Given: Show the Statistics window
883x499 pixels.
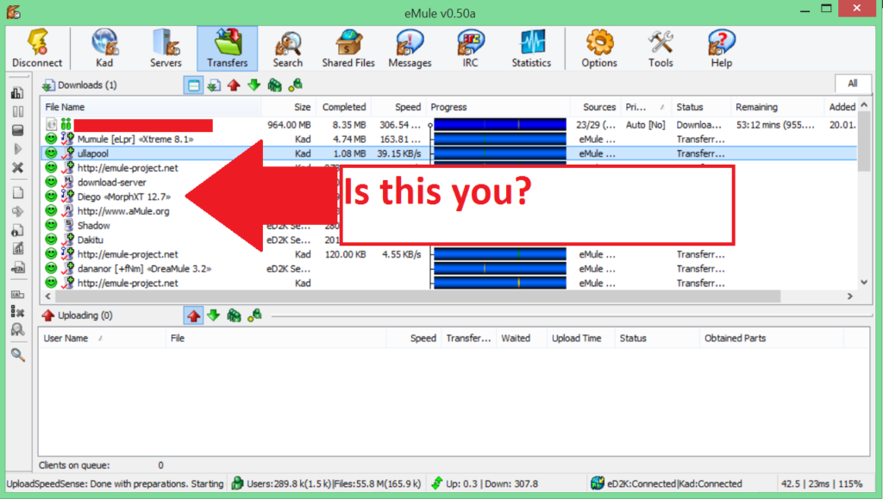Looking at the screenshot, I should pyautogui.click(x=531, y=48).
